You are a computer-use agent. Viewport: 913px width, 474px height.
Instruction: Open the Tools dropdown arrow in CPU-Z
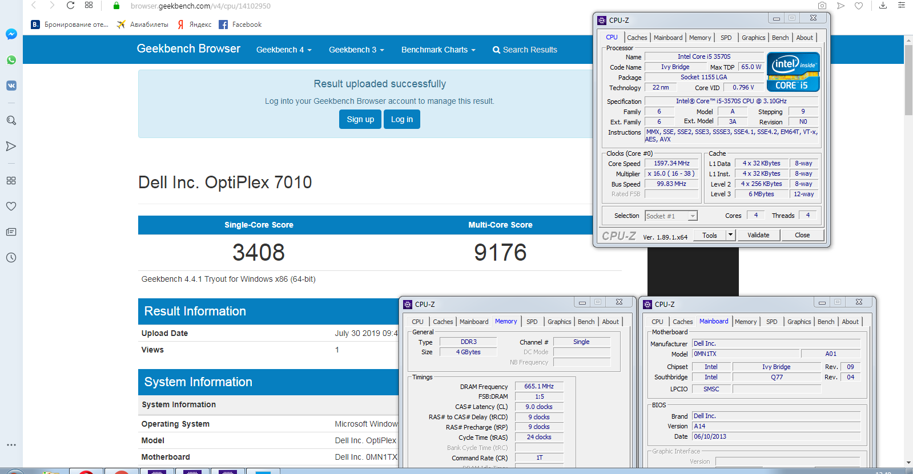tap(730, 235)
